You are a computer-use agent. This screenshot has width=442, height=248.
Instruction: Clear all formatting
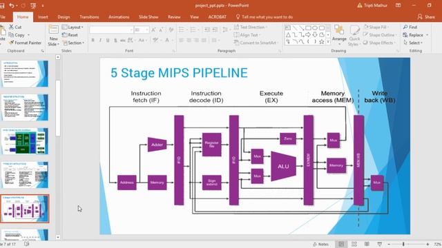(171, 30)
